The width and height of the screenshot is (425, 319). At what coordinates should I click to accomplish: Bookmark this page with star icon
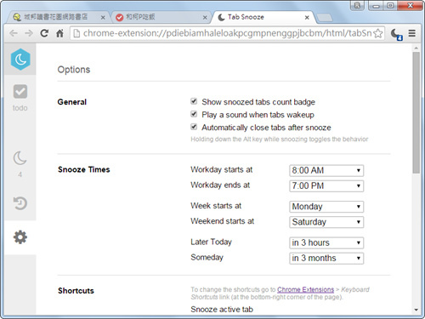pos(378,33)
